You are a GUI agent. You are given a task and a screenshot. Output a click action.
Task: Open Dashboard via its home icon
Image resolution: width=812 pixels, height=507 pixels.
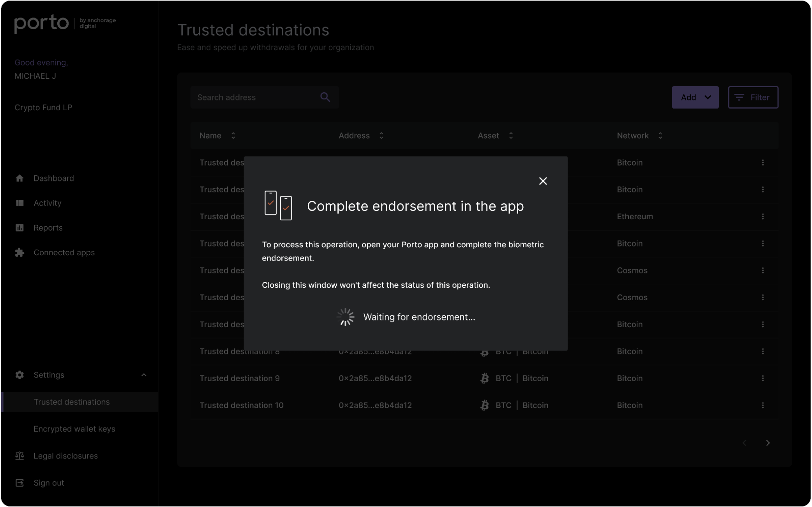click(x=19, y=178)
